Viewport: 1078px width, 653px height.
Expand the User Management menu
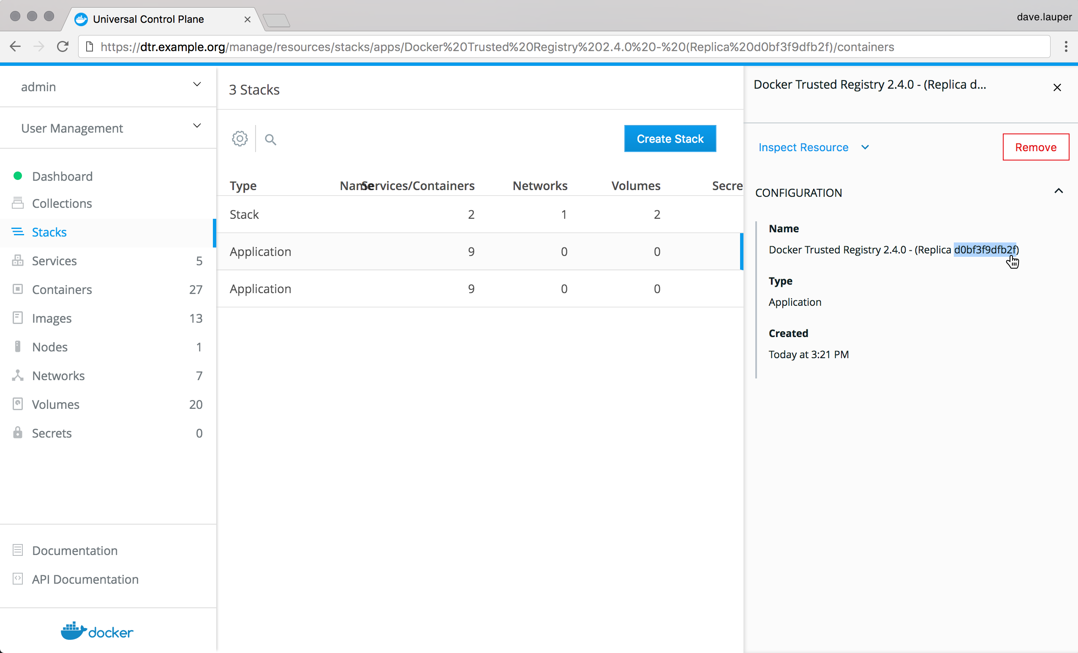point(197,126)
